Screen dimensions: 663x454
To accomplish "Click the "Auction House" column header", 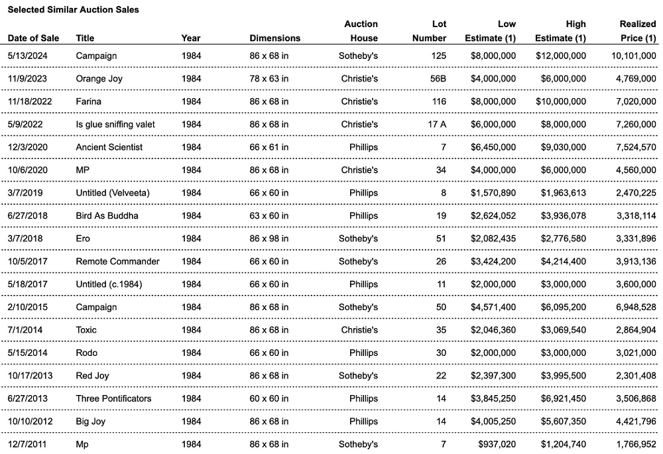I will 361,31.
